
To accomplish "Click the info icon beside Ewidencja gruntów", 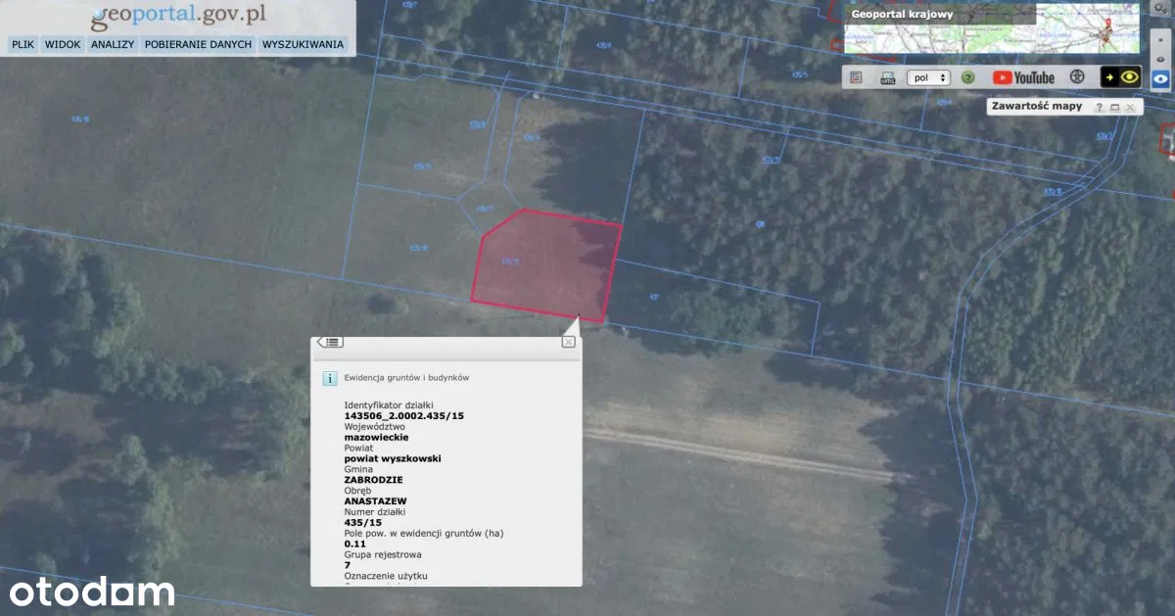I will pos(330,377).
